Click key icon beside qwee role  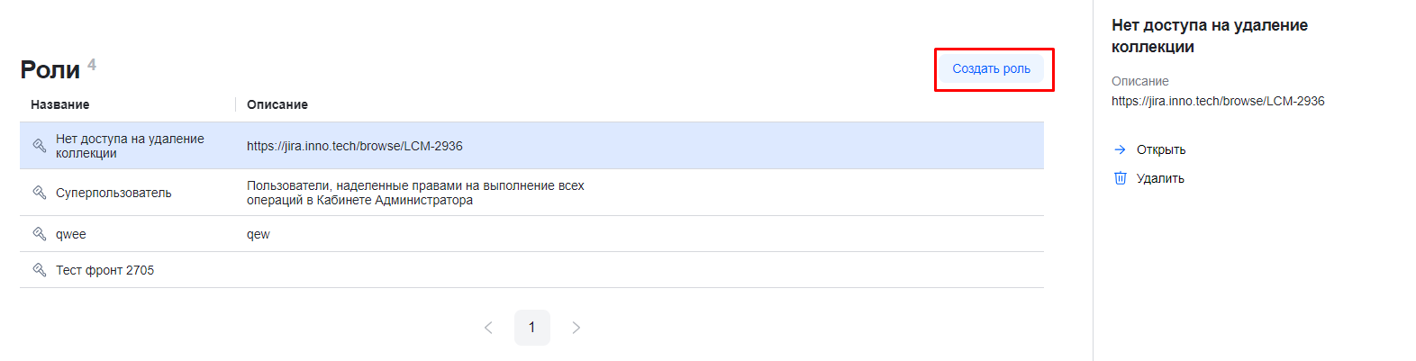tap(40, 234)
